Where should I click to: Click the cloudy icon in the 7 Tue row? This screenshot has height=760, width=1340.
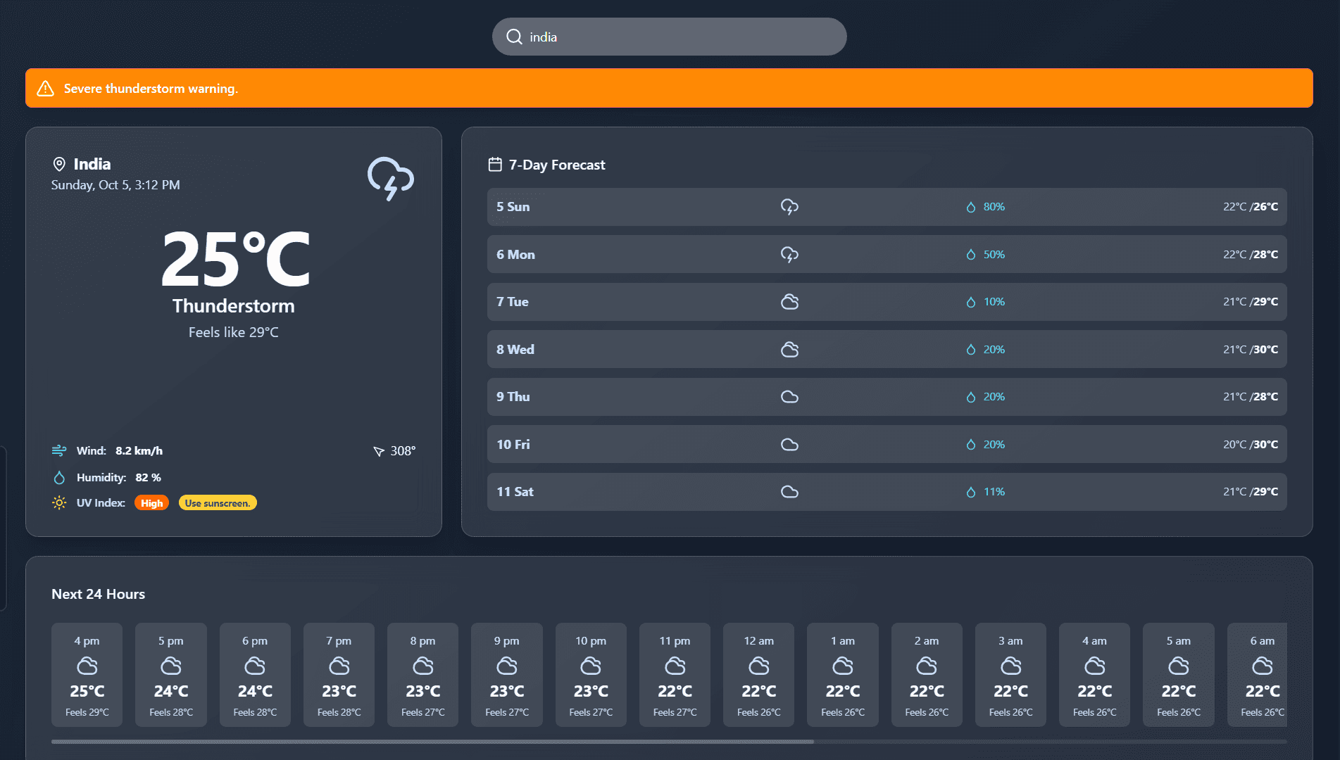pyautogui.click(x=789, y=302)
